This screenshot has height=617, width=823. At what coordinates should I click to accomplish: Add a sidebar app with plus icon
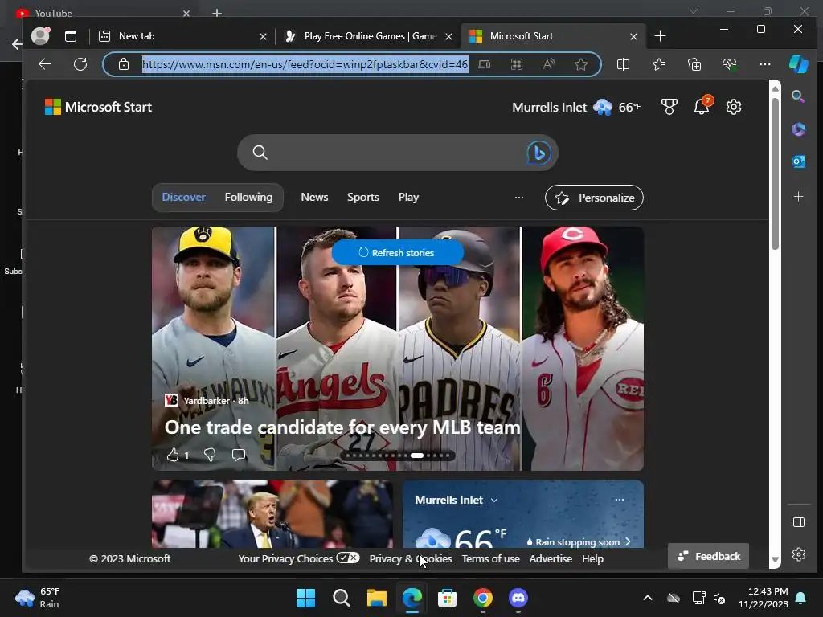pyautogui.click(x=798, y=197)
